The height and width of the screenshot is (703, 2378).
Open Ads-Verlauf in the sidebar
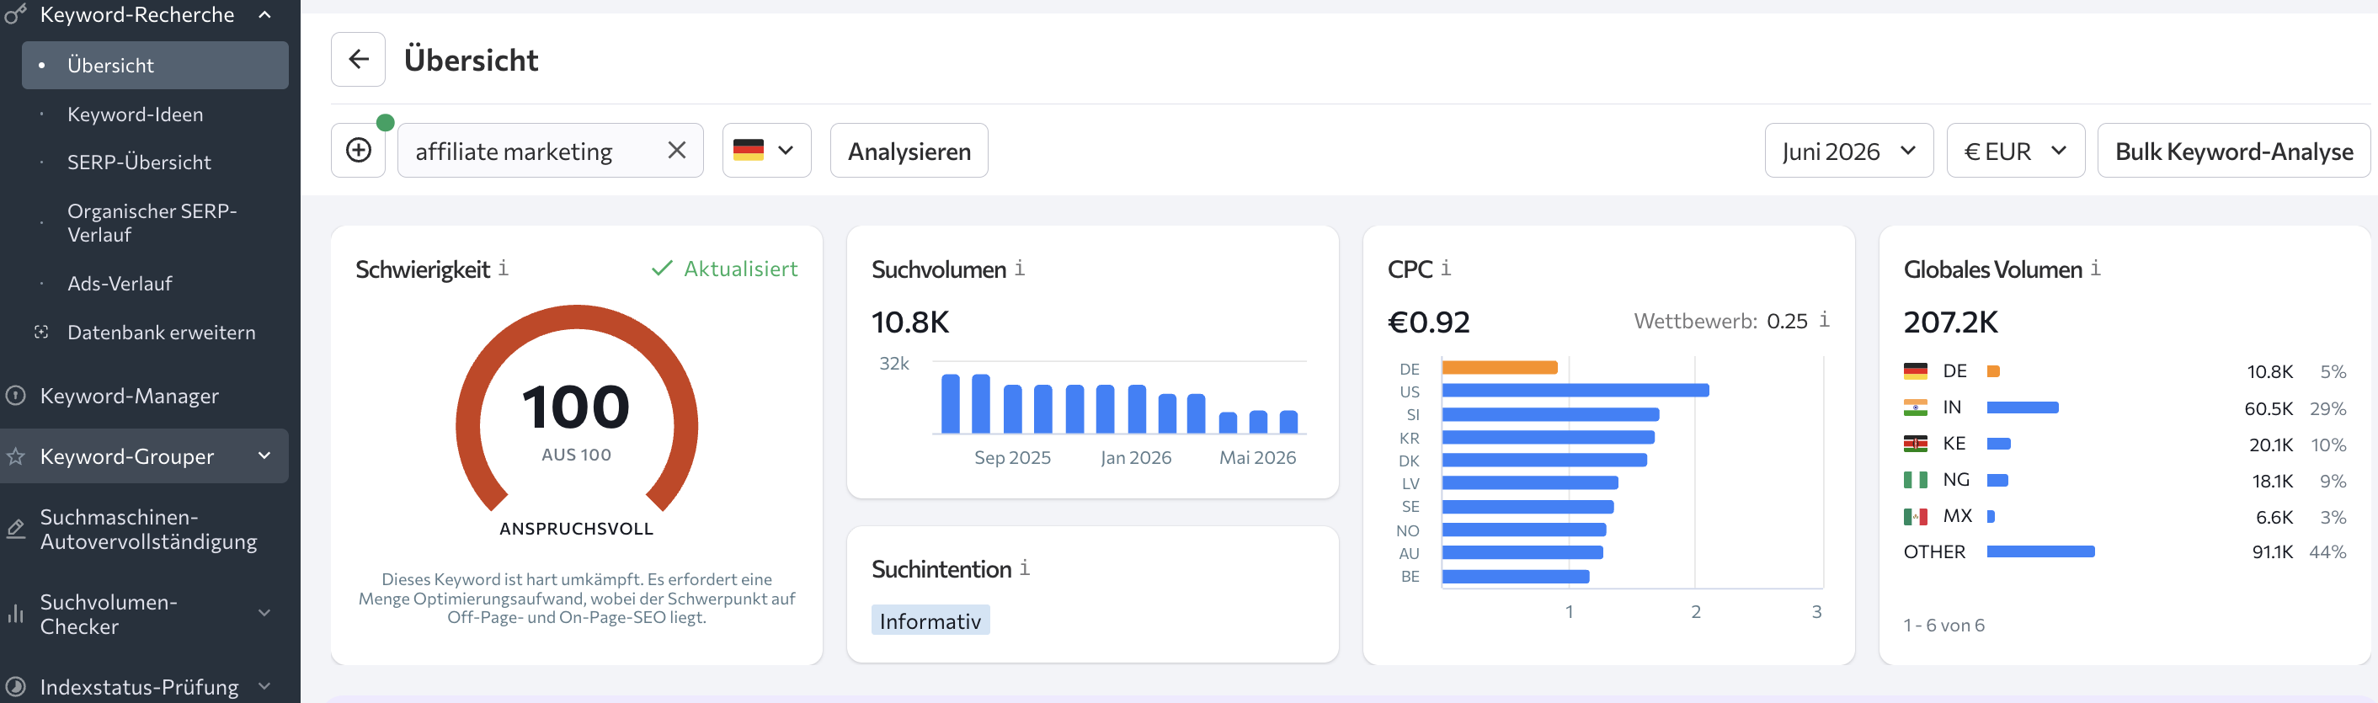pos(120,285)
